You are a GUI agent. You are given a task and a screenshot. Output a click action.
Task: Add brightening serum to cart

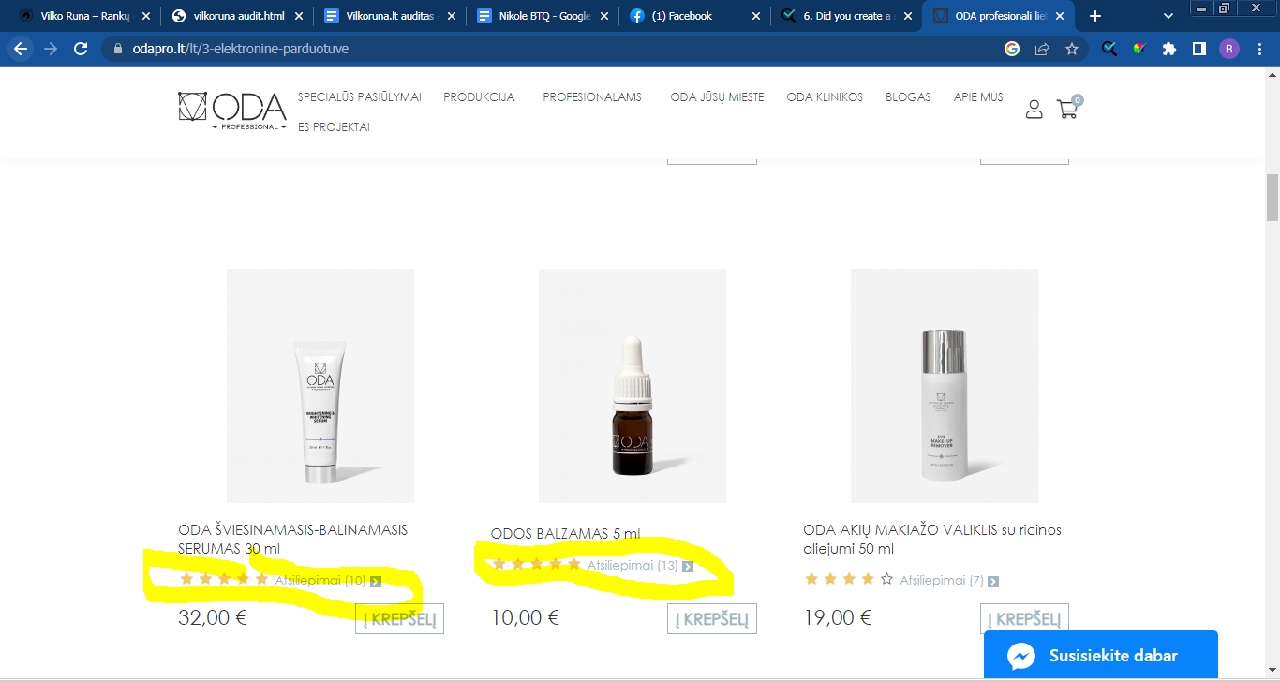point(399,619)
